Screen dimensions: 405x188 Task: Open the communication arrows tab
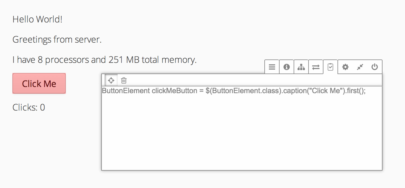click(316, 67)
